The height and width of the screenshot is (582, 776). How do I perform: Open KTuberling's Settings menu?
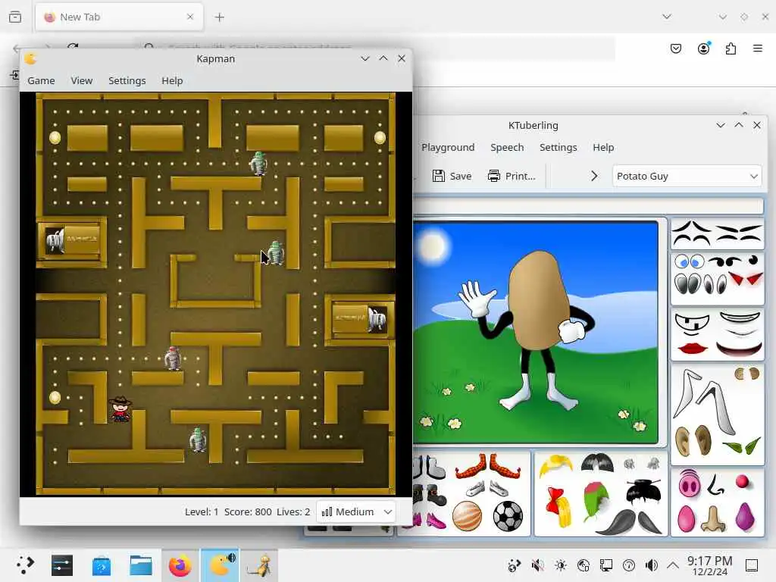559,148
